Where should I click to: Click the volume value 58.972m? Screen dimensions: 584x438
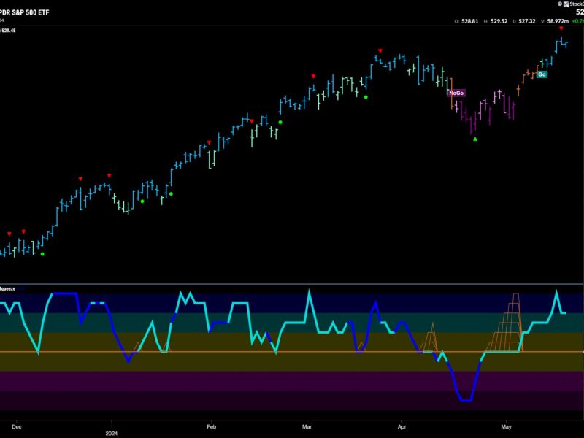(558, 21)
